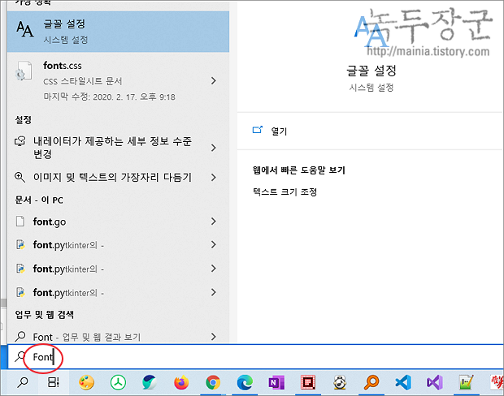Launch Firefox from the taskbar
The image size is (504, 396).
coord(181,382)
